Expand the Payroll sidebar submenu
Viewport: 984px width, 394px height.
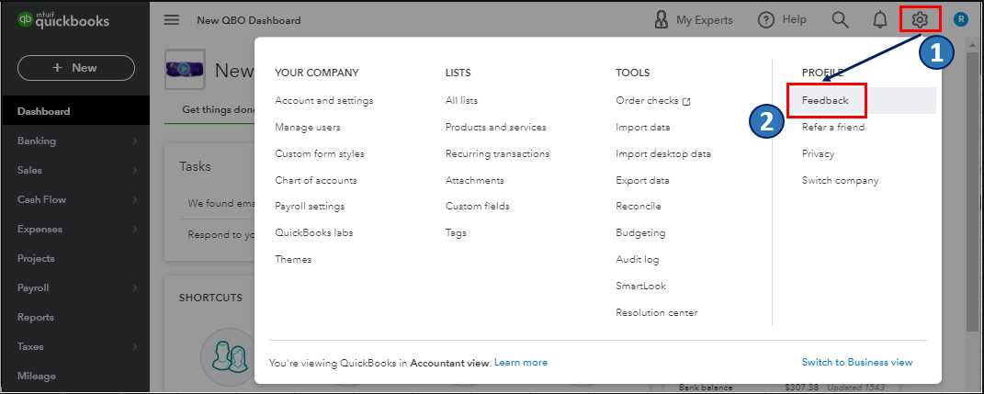click(x=134, y=287)
